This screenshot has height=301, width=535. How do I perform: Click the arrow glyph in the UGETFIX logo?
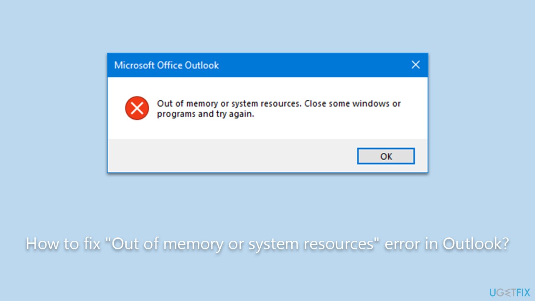pos(507,292)
